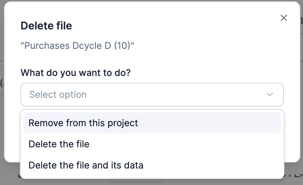Close the Delete file dialog
Image resolution: width=303 pixels, height=185 pixels.
click(284, 18)
